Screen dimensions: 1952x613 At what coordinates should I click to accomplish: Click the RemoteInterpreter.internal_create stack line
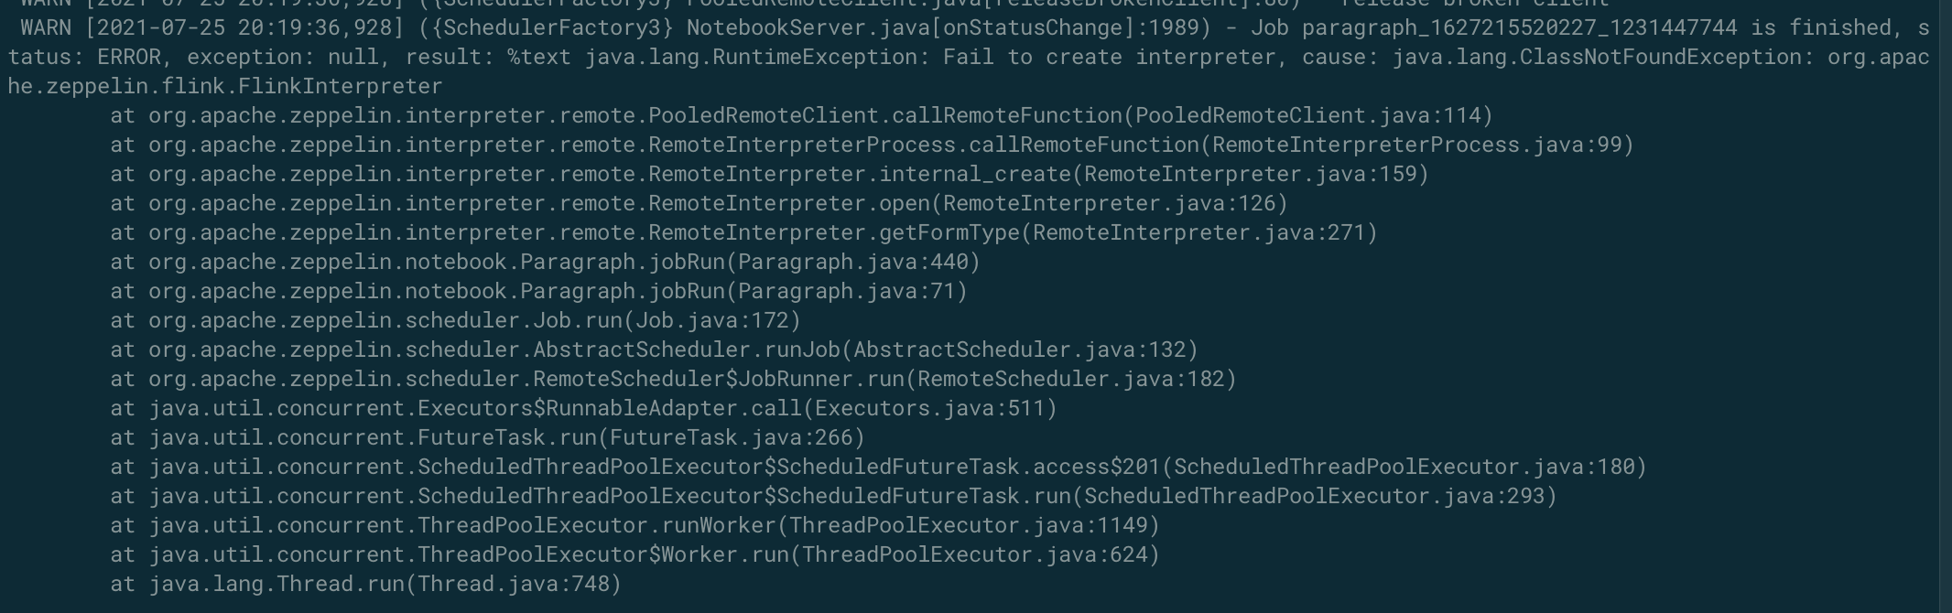[769, 175]
